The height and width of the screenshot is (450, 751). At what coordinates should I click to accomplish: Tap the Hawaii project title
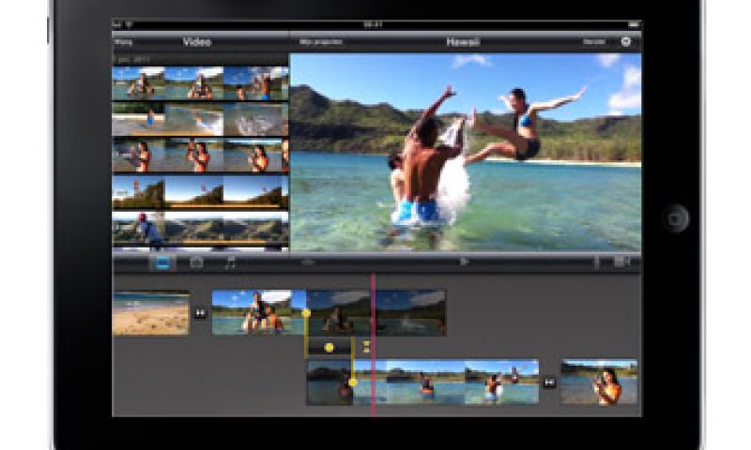coord(463,42)
